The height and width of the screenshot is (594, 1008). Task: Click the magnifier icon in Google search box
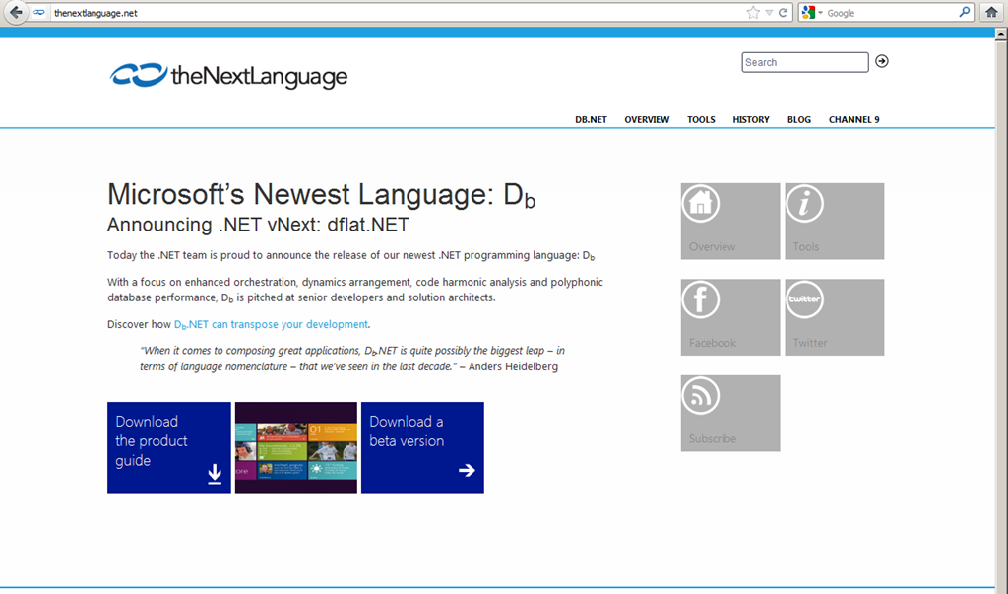pos(965,13)
